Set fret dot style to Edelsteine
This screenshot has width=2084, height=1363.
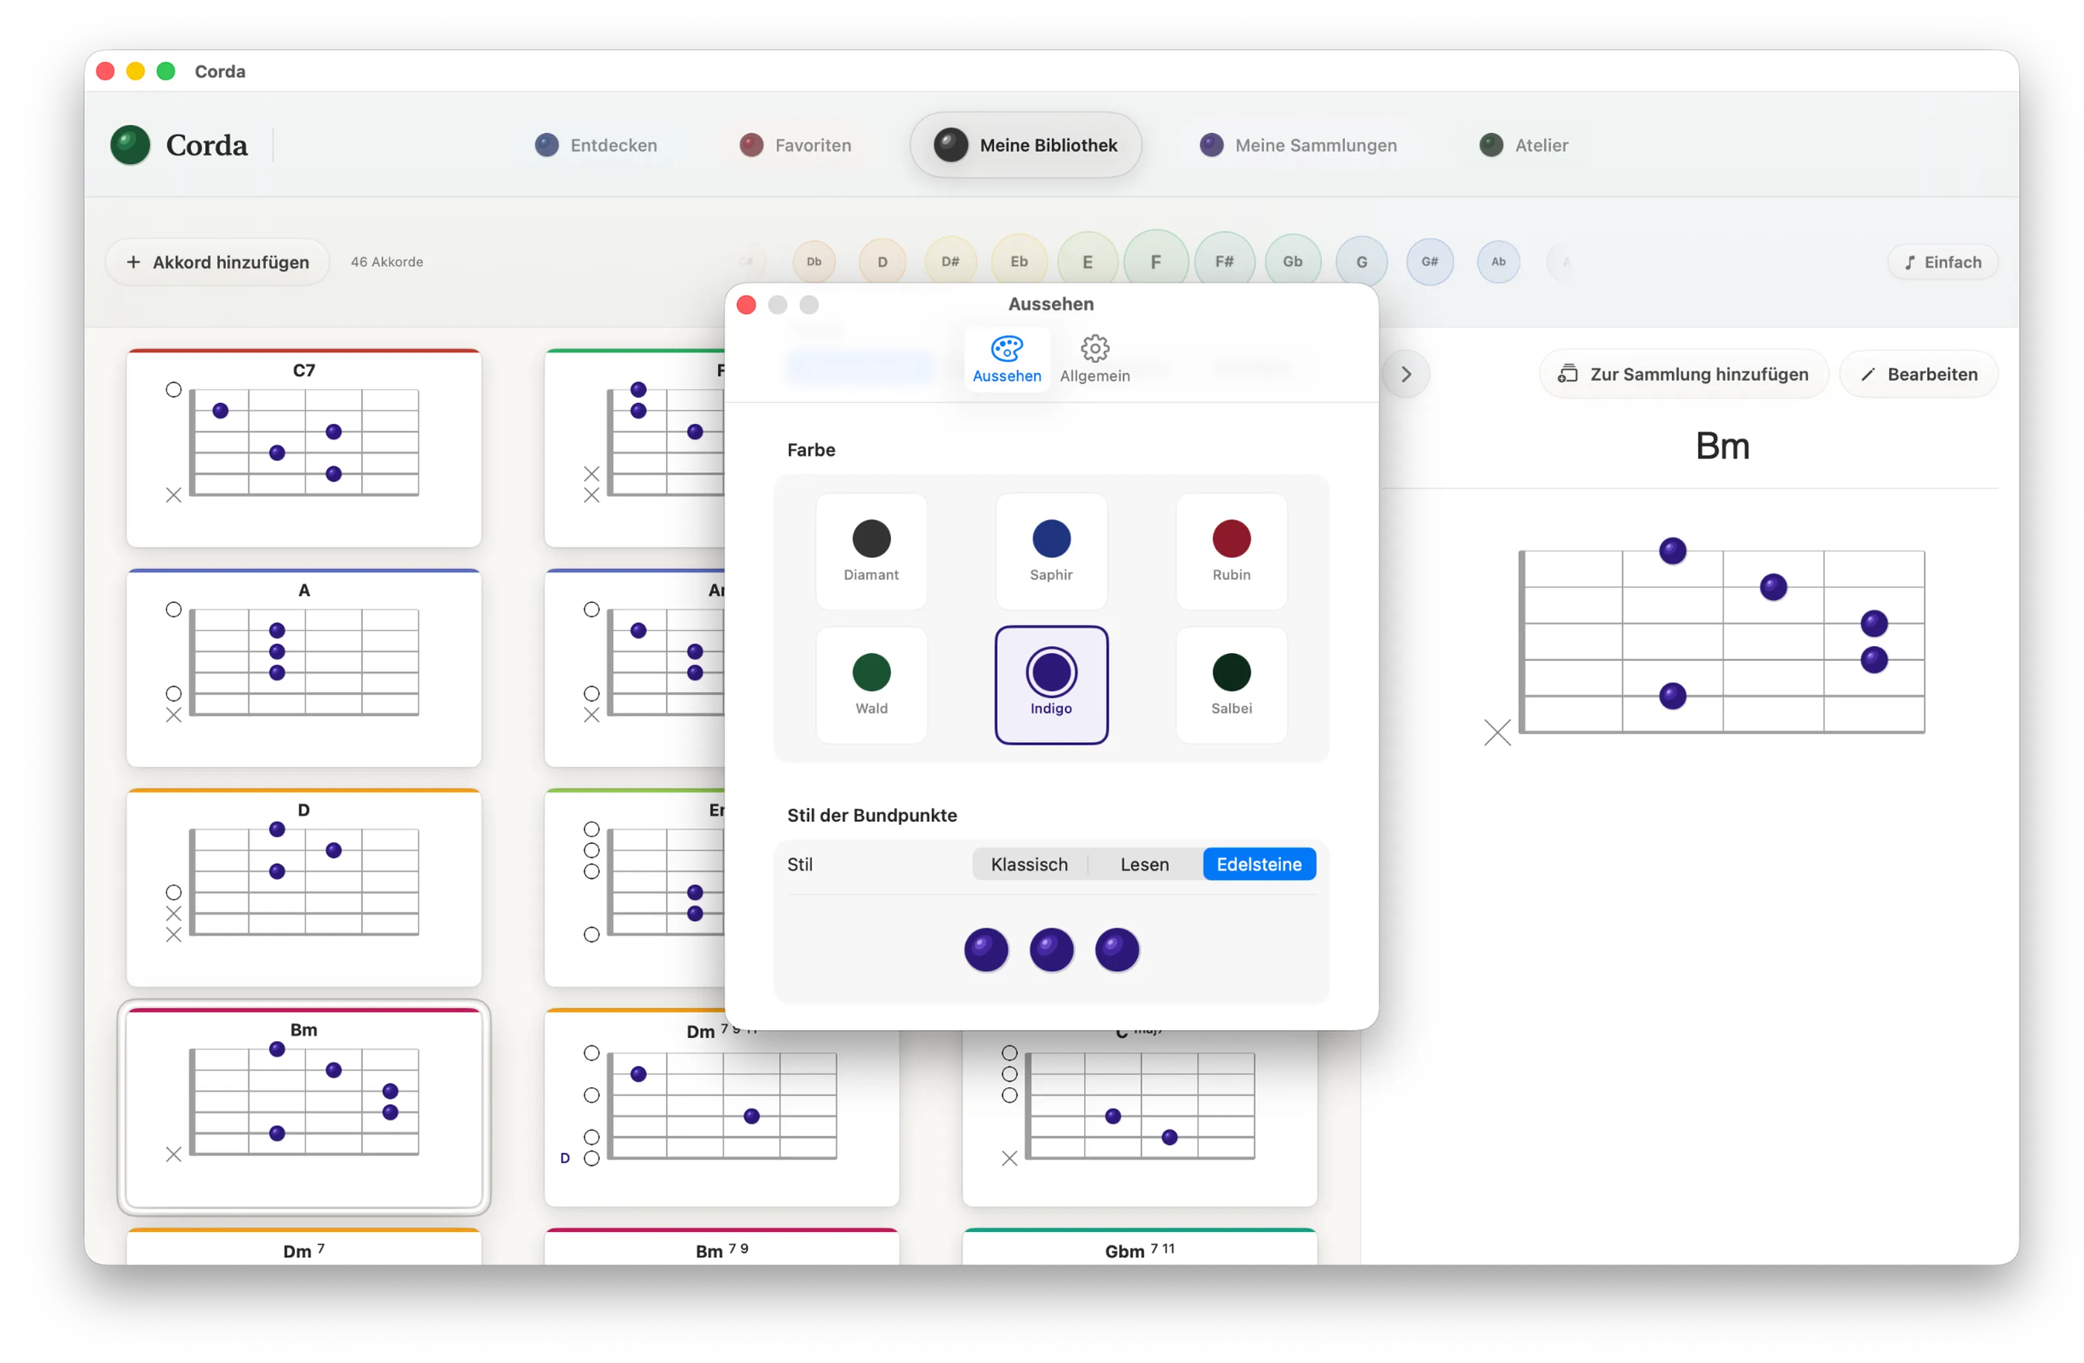(x=1259, y=864)
